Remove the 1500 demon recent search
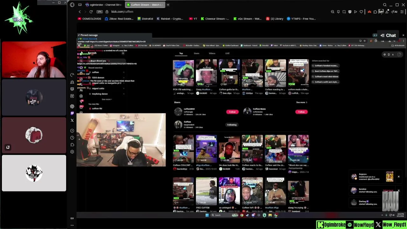The image size is (407, 229). (124, 78)
